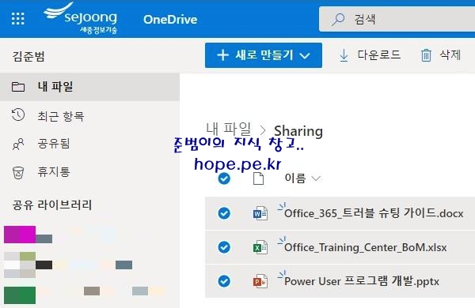Open the 이름 column sort dropdown
Screen dimensions: 475x308
pyautogui.click(x=316, y=178)
